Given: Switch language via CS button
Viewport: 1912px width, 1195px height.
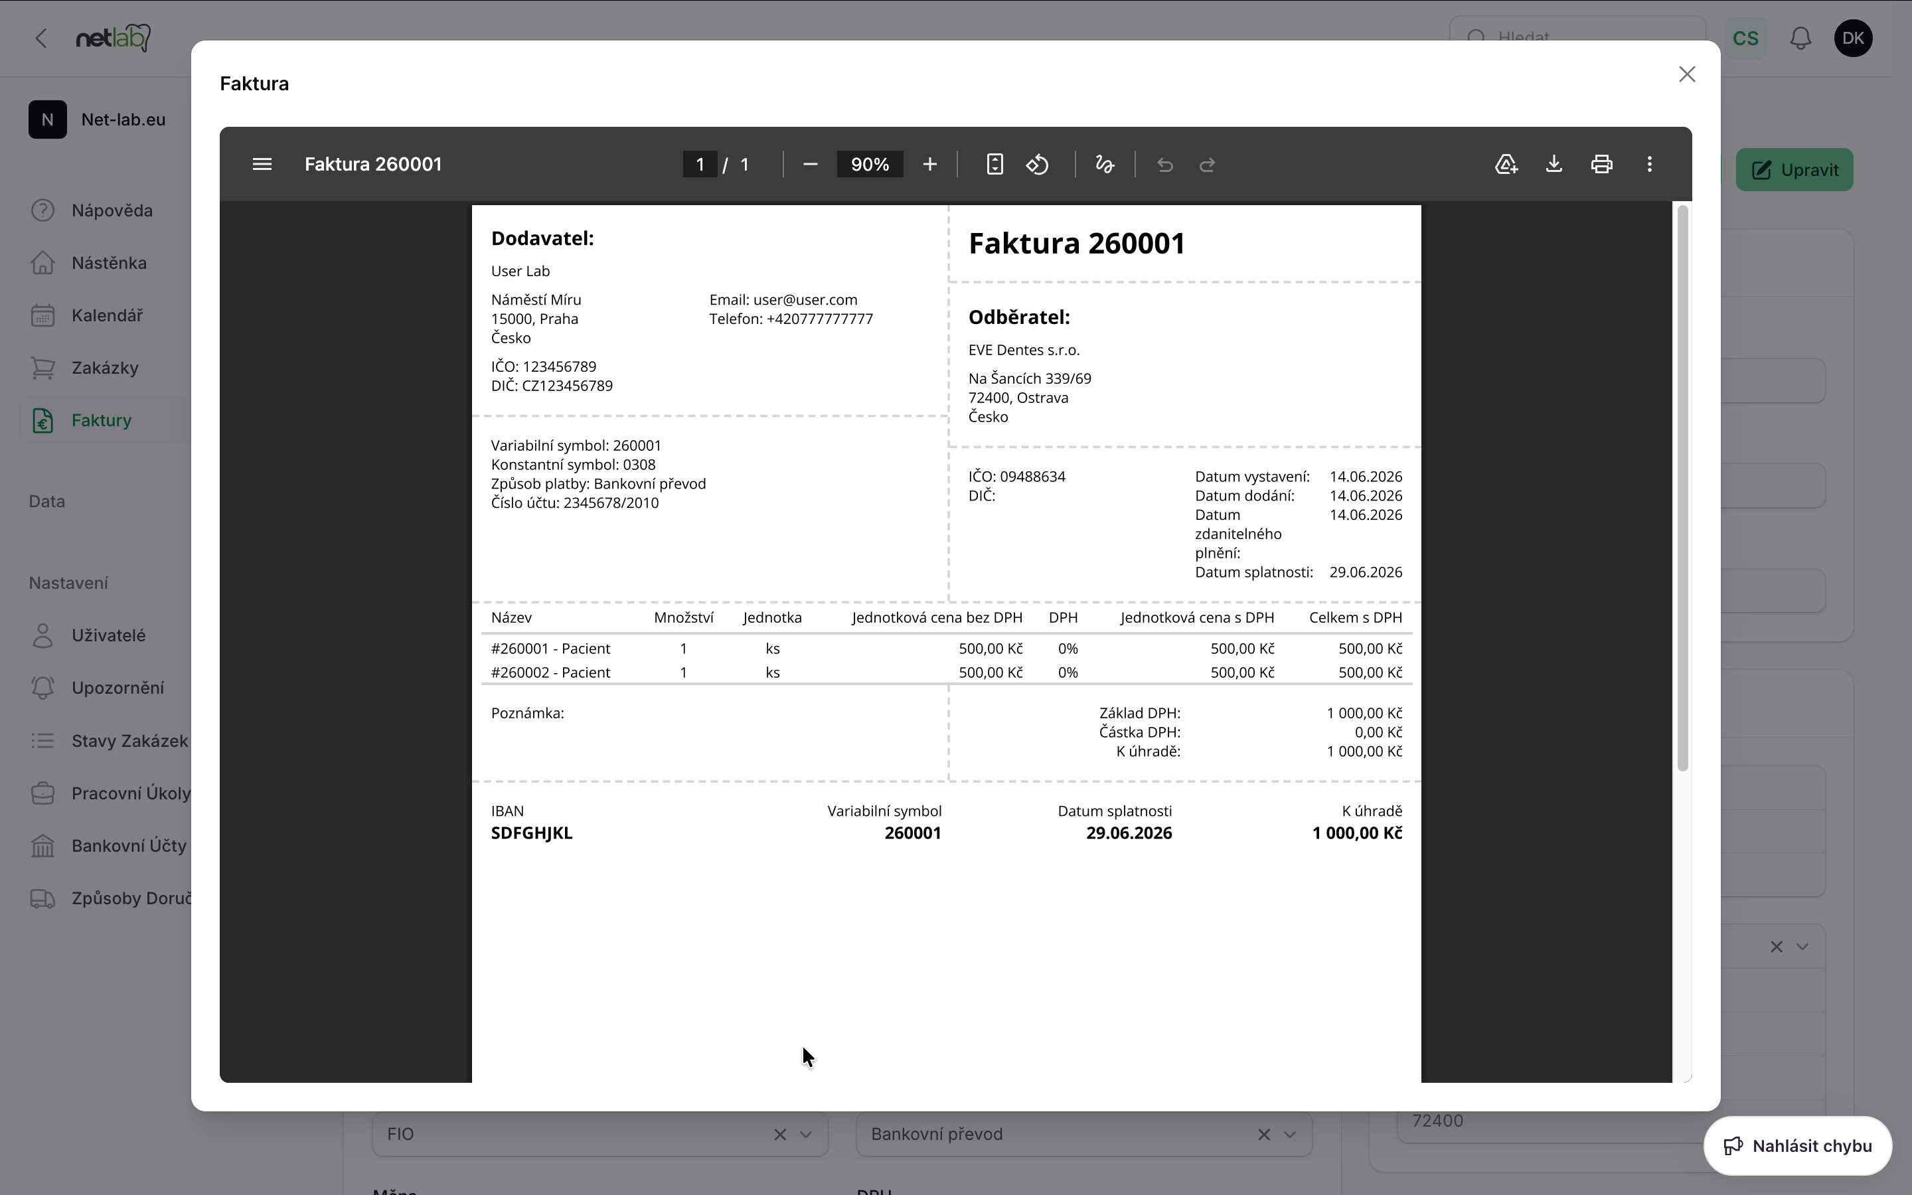Looking at the screenshot, I should 1745,38.
